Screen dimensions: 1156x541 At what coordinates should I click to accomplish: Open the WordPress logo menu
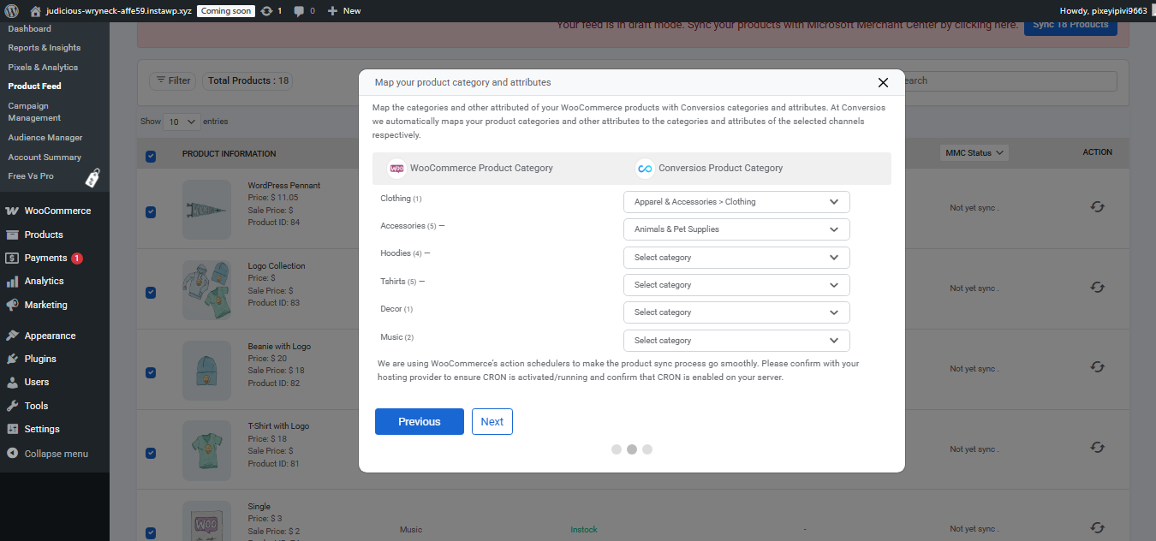pos(11,11)
